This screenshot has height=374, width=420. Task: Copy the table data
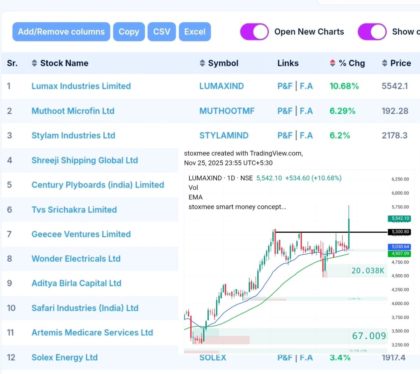[x=129, y=32]
